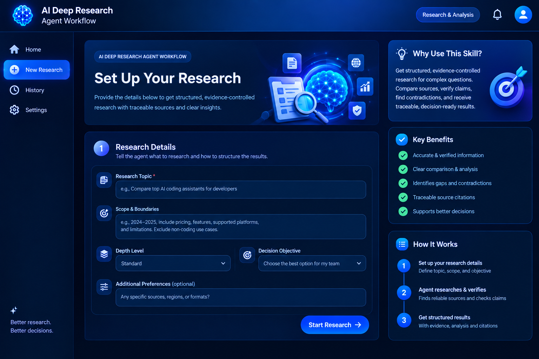Click the Research & Analysis pill button
The height and width of the screenshot is (359, 539).
click(448, 15)
